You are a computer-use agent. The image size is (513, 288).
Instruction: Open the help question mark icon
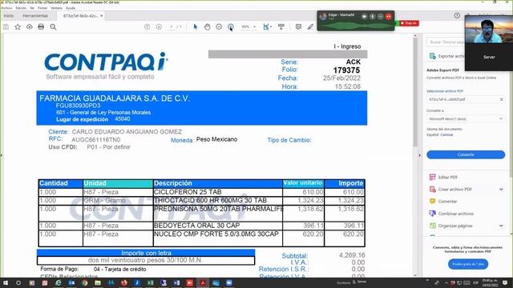click(457, 15)
